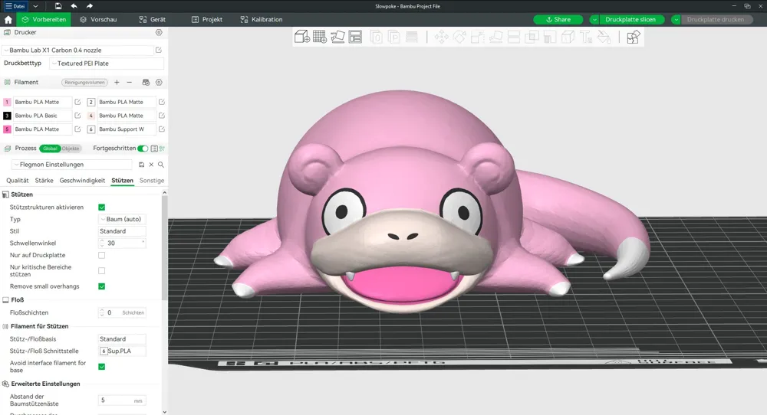
Task: Open the Stütz-/Floß Schnittstelle Sup.PLA dropdown
Action: click(x=122, y=351)
